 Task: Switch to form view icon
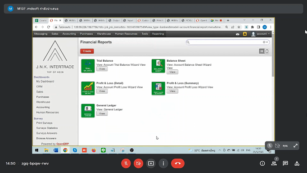click(267, 51)
